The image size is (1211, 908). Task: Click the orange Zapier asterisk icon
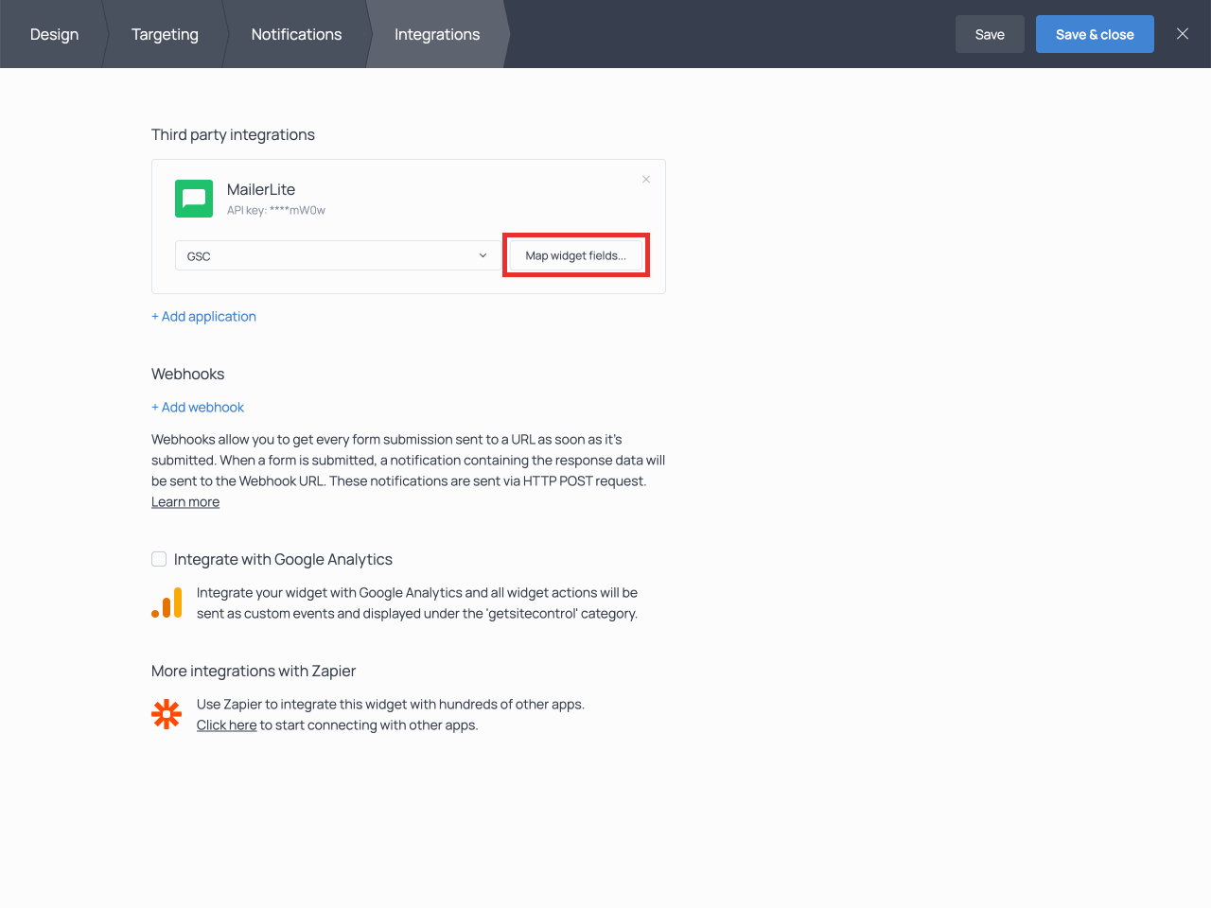tap(167, 714)
